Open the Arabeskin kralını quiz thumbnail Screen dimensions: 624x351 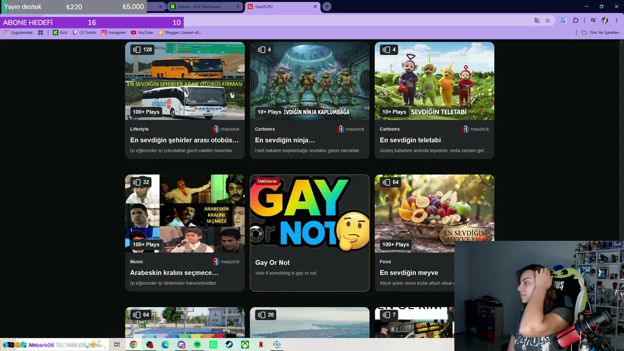pyautogui.click(x=185, y=214)
